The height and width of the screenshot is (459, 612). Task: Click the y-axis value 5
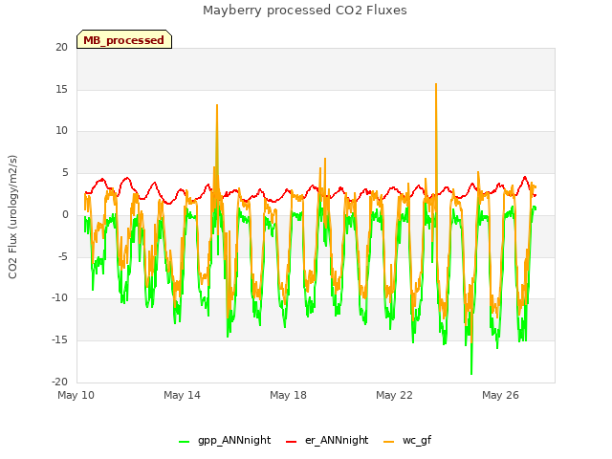click(65, 172)
